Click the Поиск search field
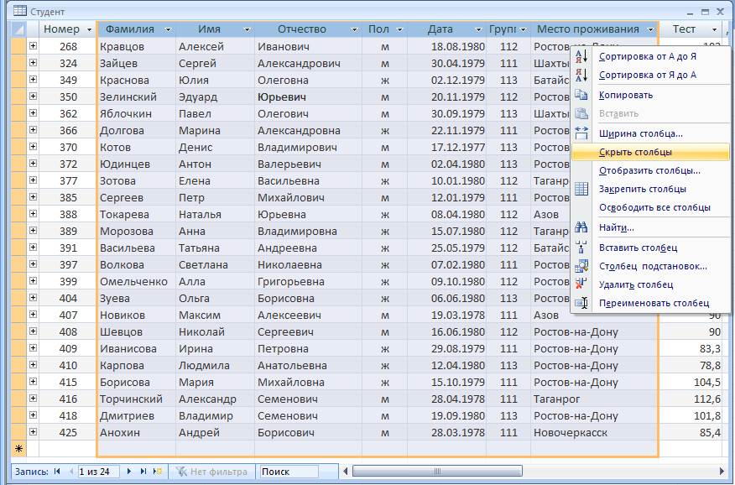The height and width of the screenshot is (485, 735). [288, 472]
